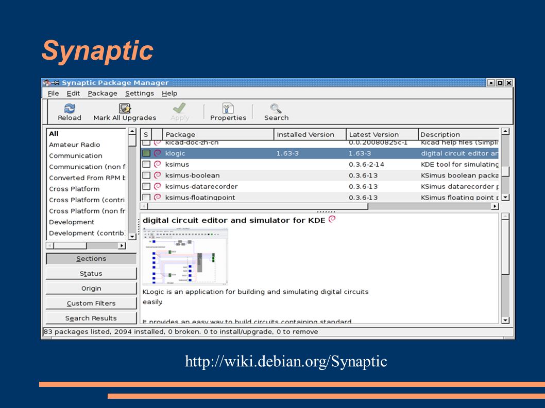Click the 0.3.6-2-14 latest version cell
Image resolution: width=545 pixels, height=408 pixels.
pyautogui.click(x=366, y=164)
